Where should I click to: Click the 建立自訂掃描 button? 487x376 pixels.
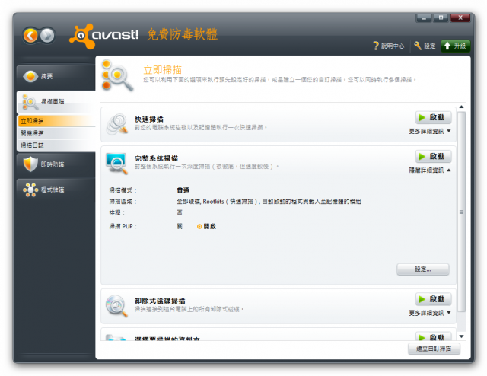434,349
